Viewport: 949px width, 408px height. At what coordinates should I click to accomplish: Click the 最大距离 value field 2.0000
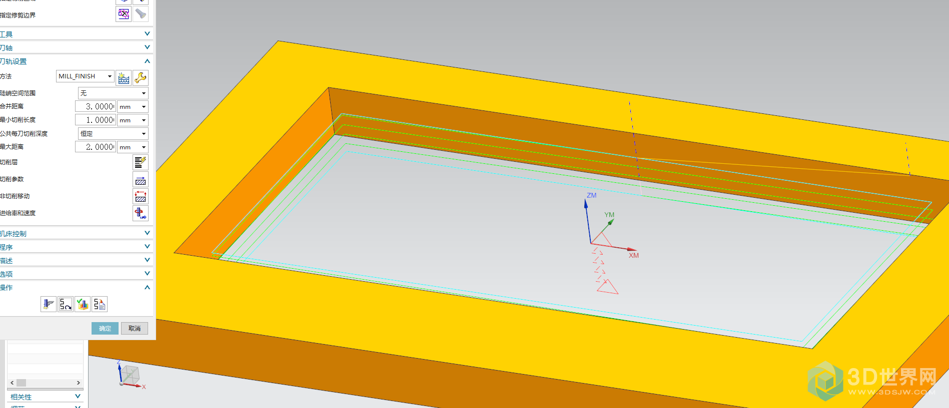click(x=96, y=147)
